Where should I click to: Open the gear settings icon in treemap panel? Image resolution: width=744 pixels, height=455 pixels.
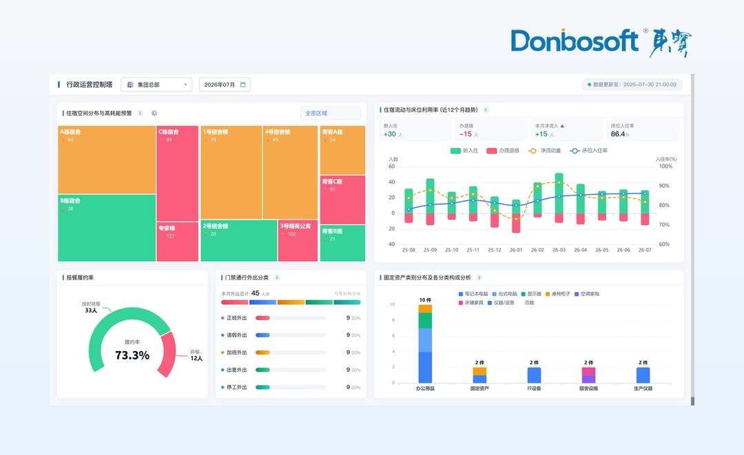pos(154,114)
